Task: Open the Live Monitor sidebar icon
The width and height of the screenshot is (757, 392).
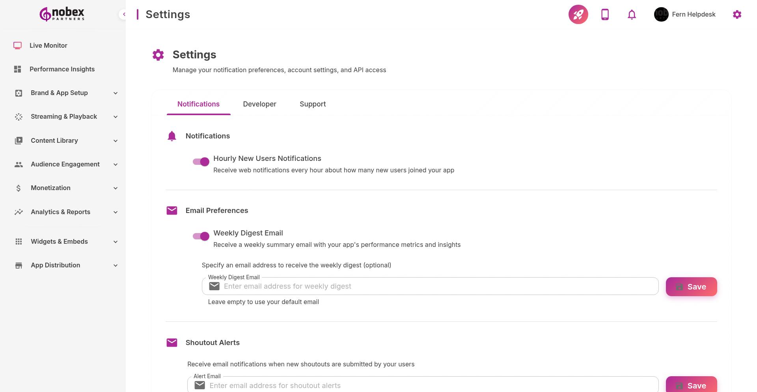Action: (x=17, y=45)
